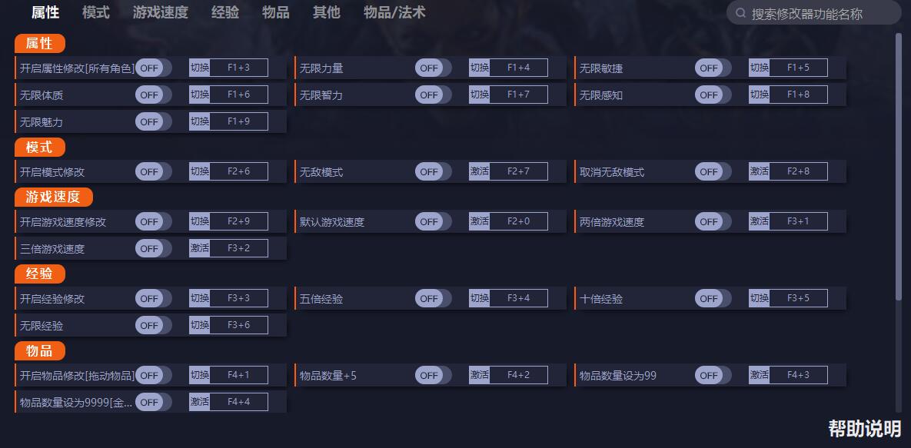The image size is (911, 448).
Task: Select the 物品/法术 tab
Action: [x=394, y=12]
